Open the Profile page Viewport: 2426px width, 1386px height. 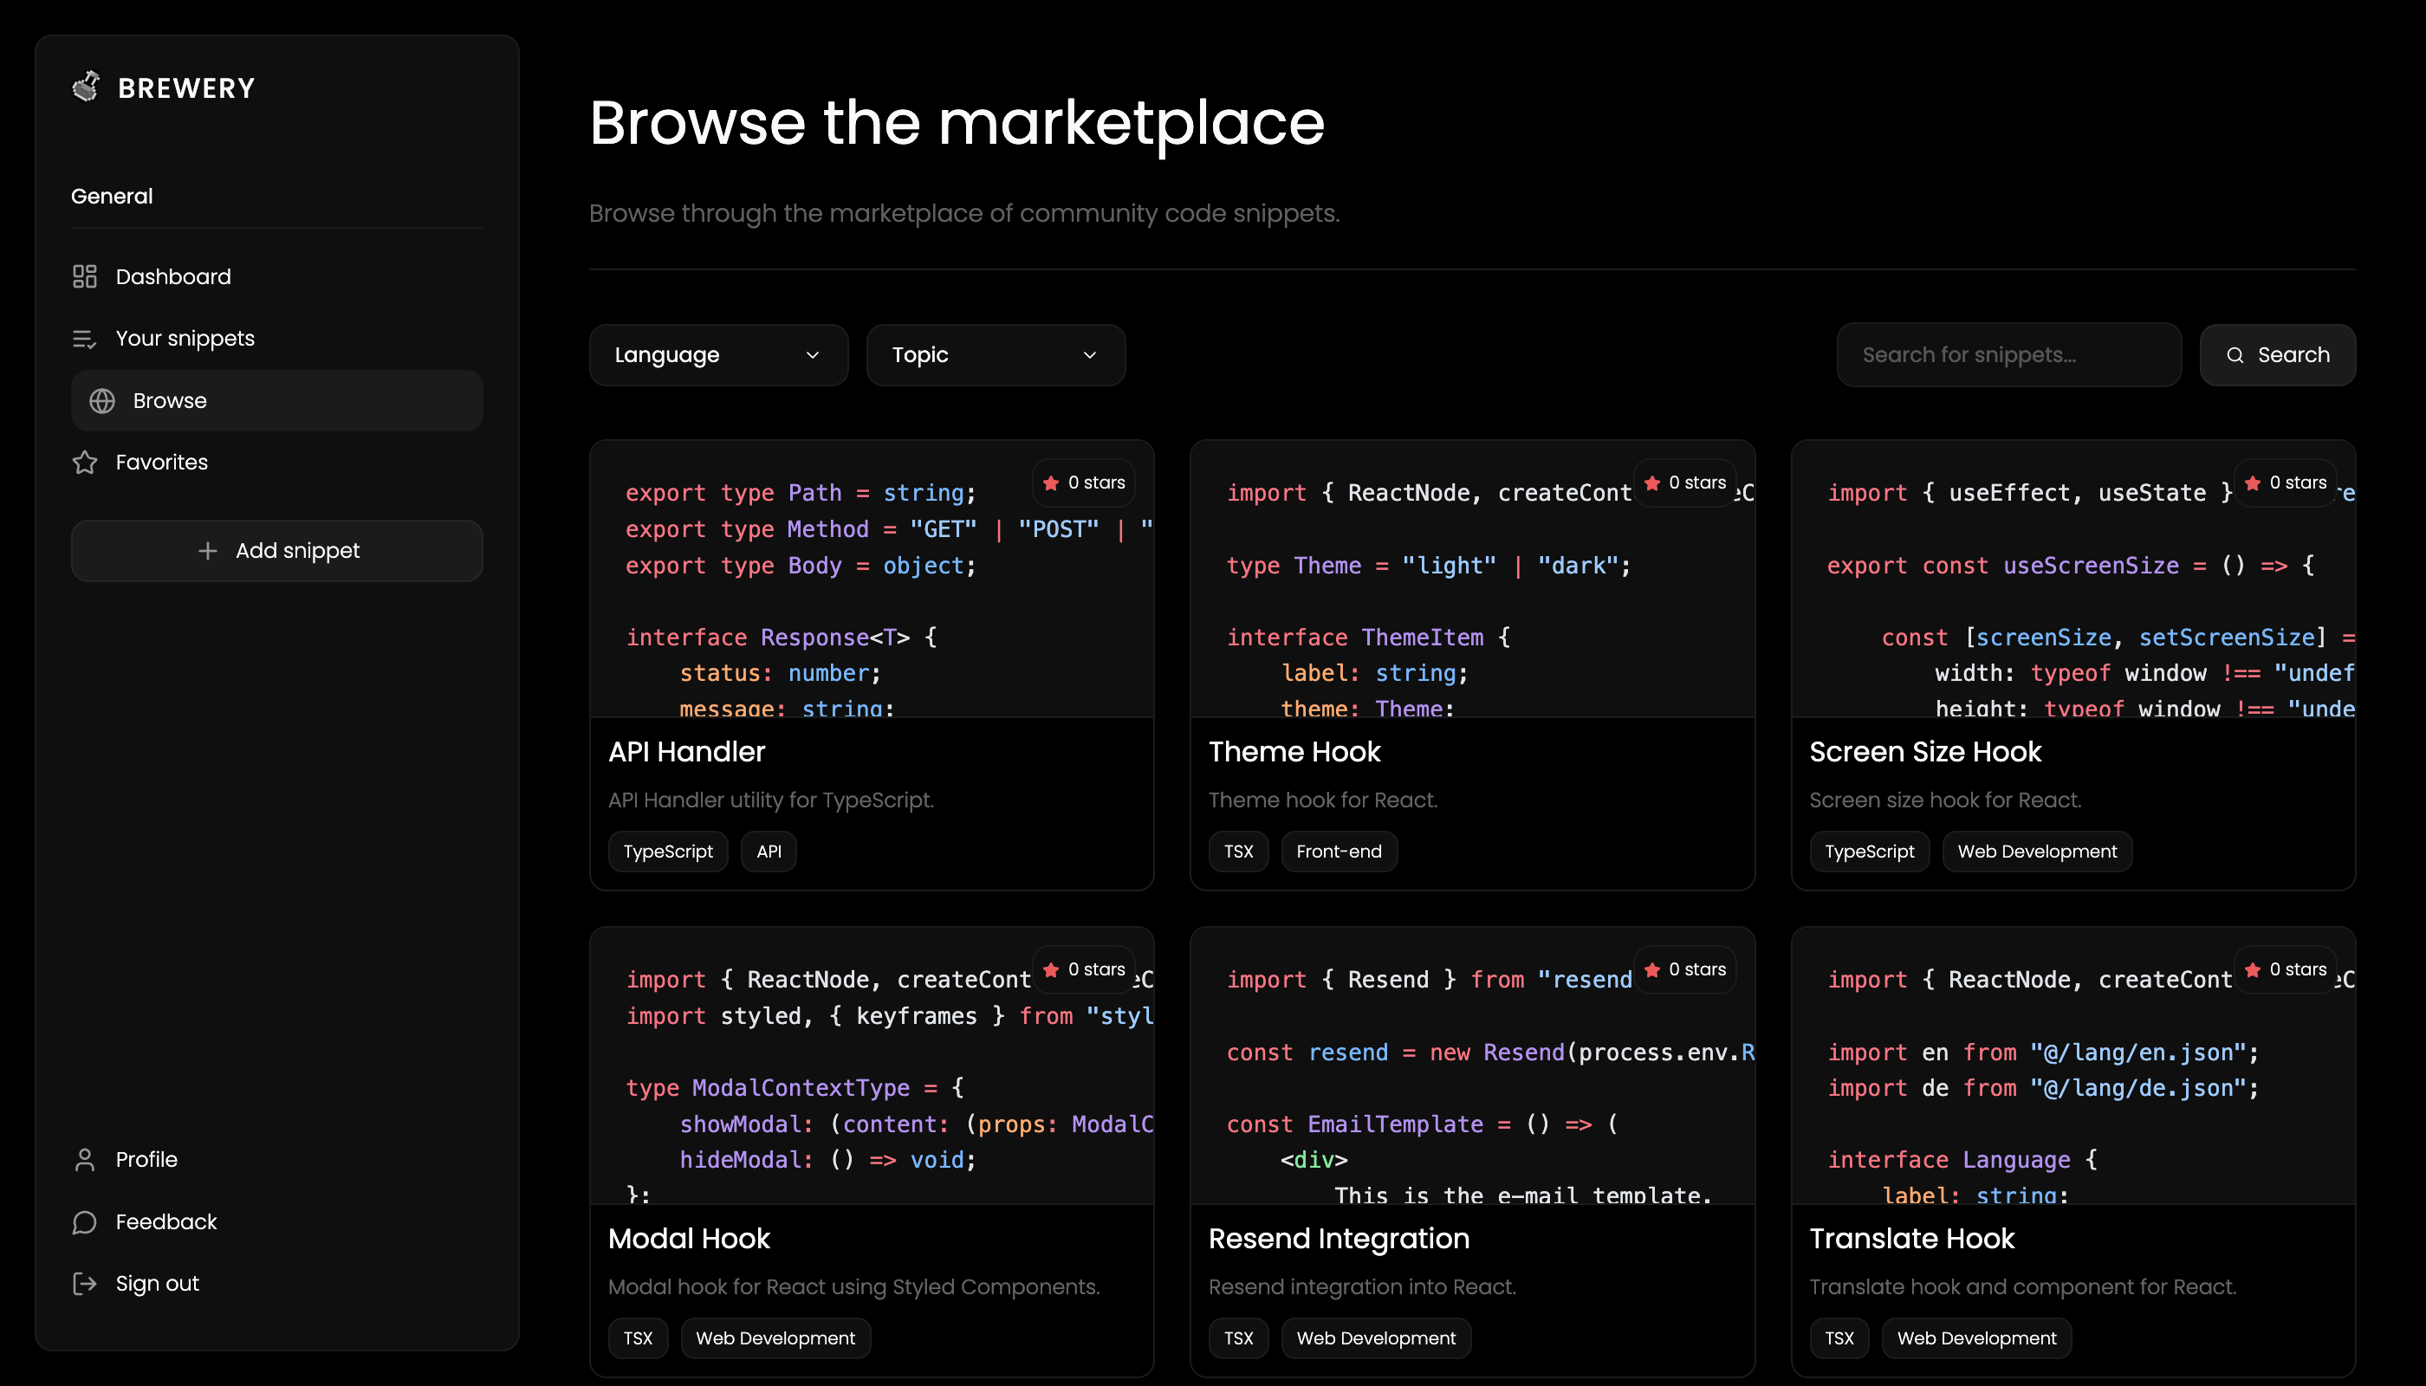(277, 1159)
